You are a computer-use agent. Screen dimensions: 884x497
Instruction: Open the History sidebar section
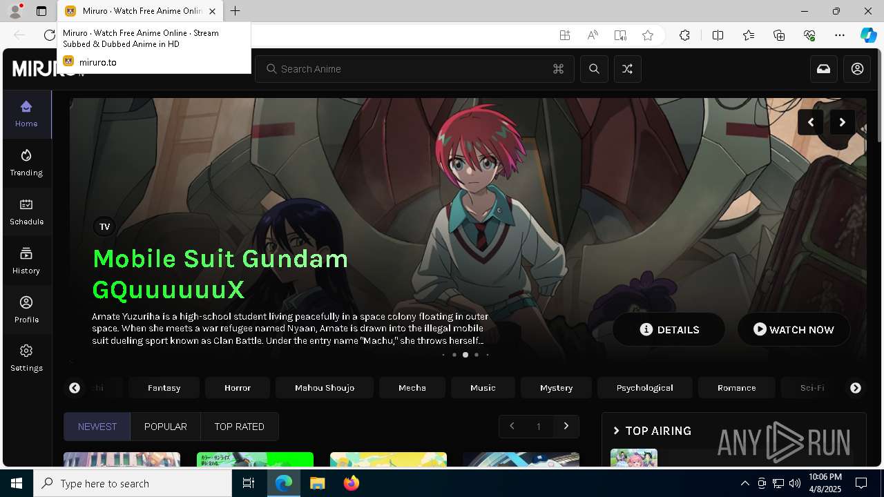(26, 261)
